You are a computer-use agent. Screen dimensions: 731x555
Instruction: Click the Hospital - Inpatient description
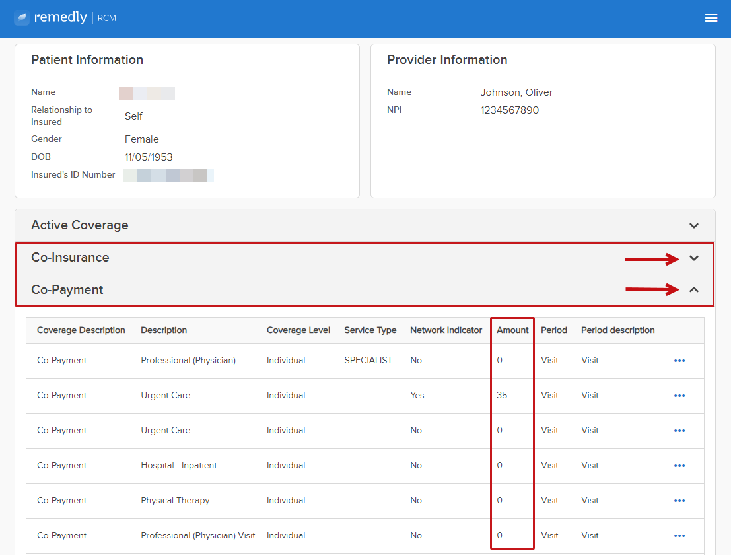(x=179, y=465)
